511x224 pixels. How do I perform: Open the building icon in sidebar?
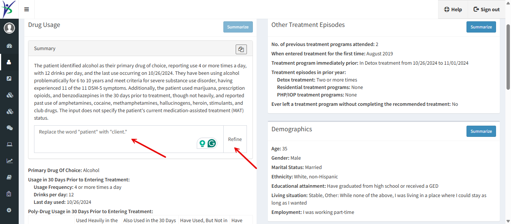(x=9, y=194)
